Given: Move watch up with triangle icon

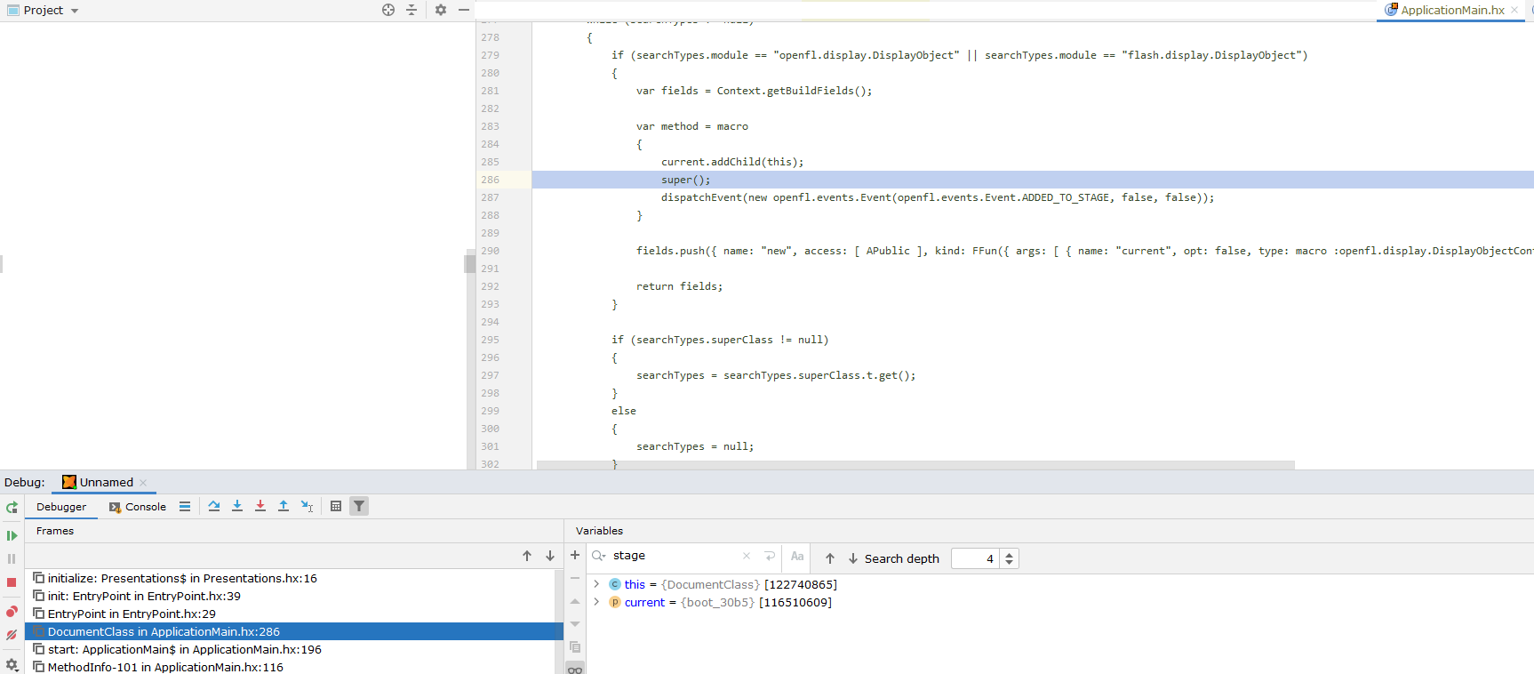Looking at the screenshot, I should tap(575, 601).
